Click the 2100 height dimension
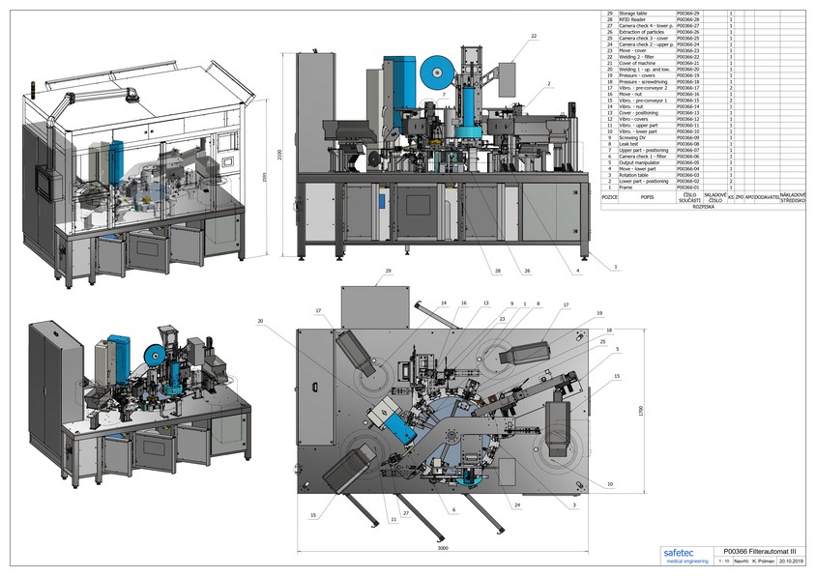Image resolution: width=816 pixels, height=576 pixels. coord(280,154)
